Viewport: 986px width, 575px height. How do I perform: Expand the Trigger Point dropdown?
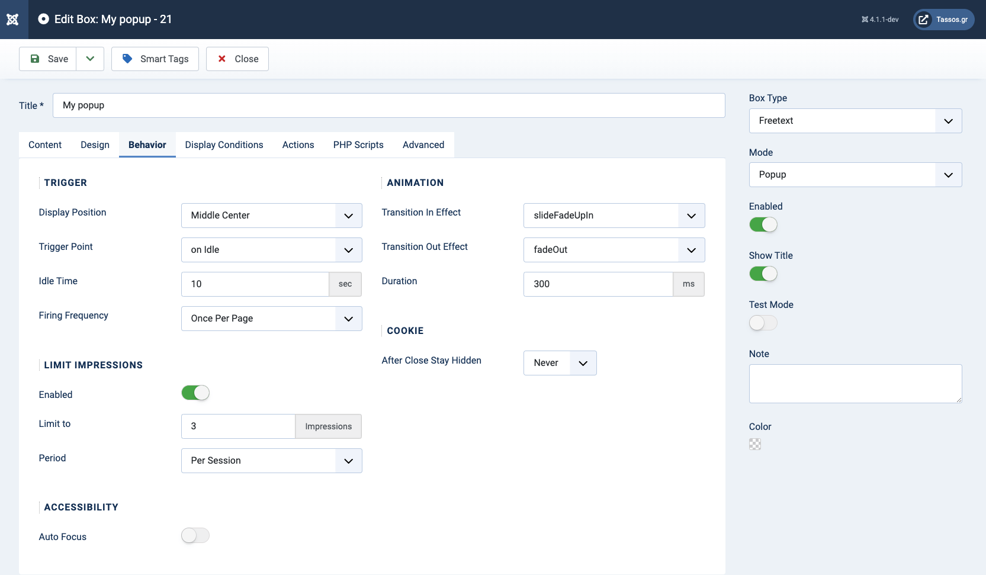pyautogui.click(x=271, y=250)
